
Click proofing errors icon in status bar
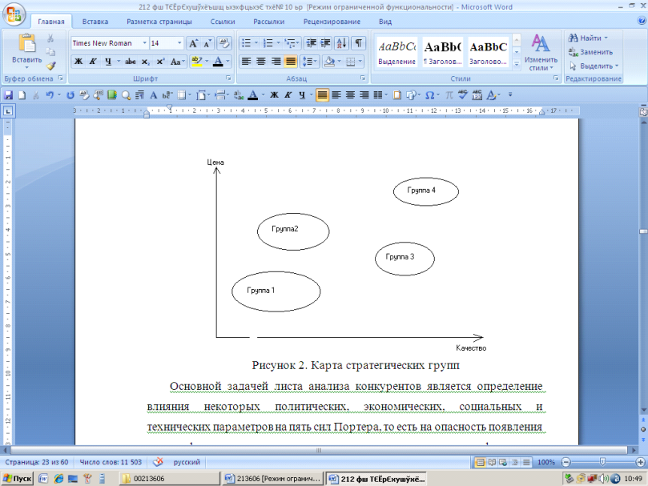pyautogui.click(x=158, y=462)
